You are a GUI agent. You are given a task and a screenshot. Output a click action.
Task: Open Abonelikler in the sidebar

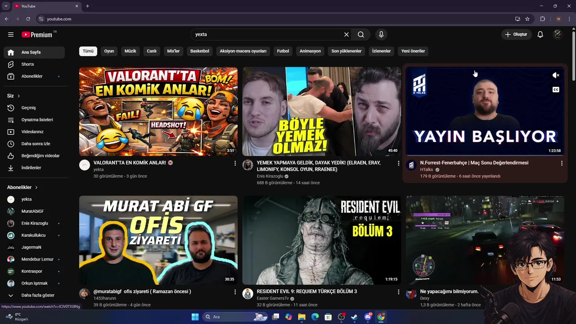pyautogui.click(x=34, y=76)
